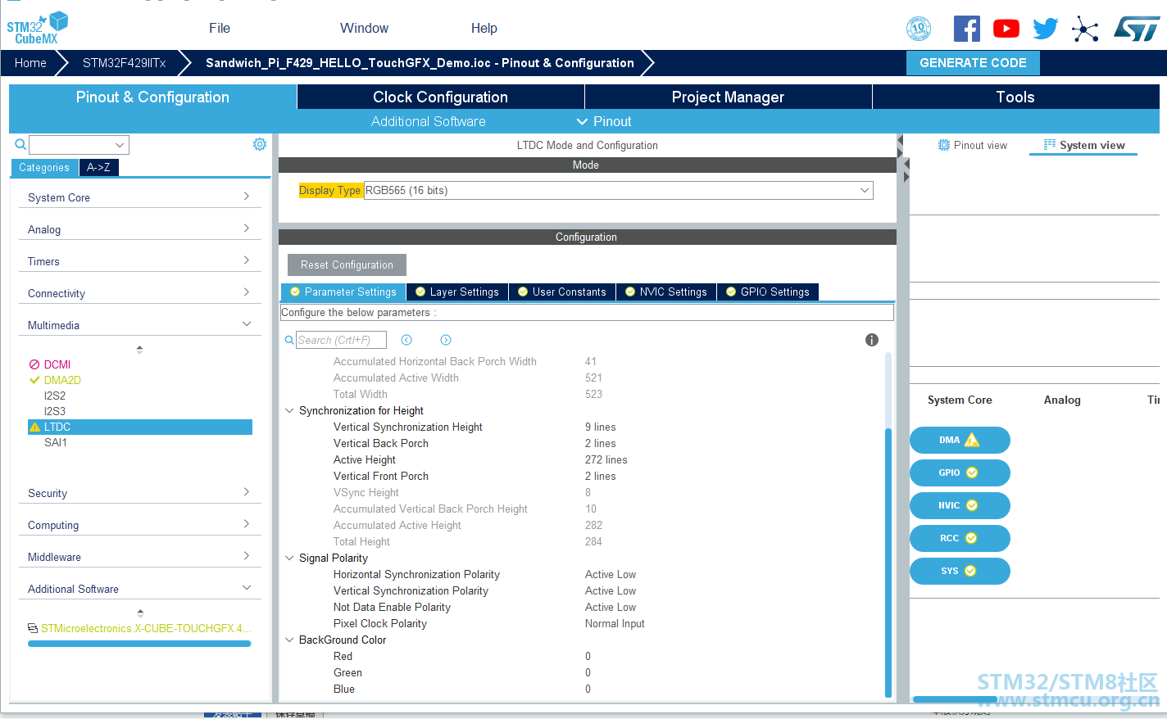
Task: Switch to the Tools tab
Action: [1015, 97]
